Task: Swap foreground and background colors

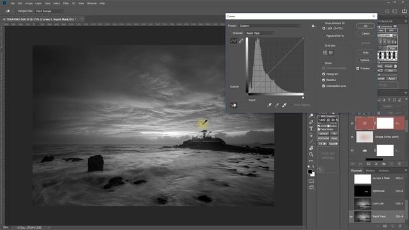Action: pyautogui.click(x=314, y=167)
